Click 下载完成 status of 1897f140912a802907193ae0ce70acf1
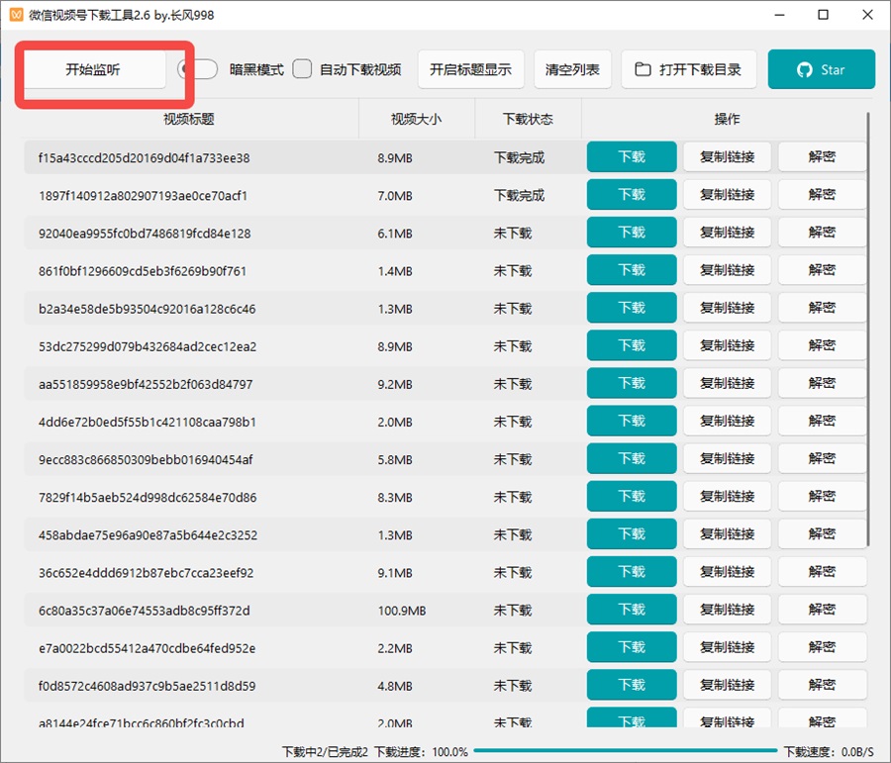Viewport: 891px width, 763px height. click(x=519, y=195)
